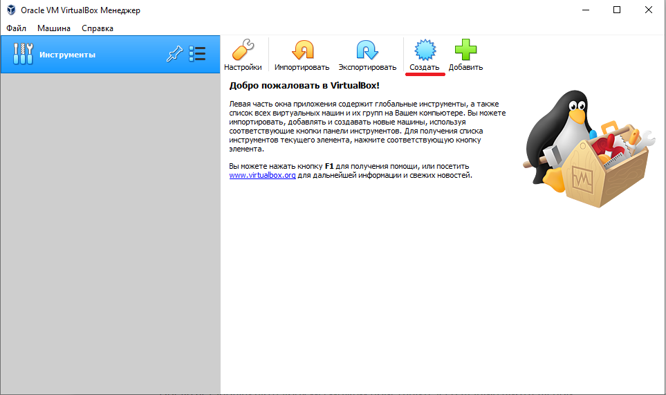The image size is (666, 395).
Task: Open the Машина menu
Action: point(54,28)
